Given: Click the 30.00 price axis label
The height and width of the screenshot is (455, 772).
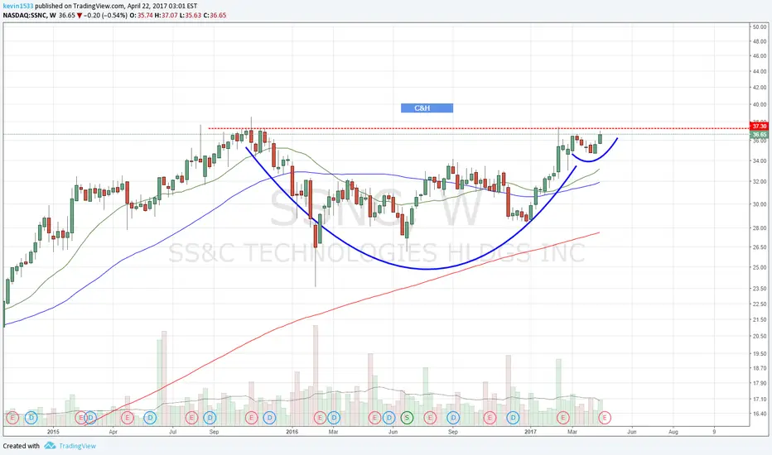Looking at the screenshot, I should [x=760, y=204].
